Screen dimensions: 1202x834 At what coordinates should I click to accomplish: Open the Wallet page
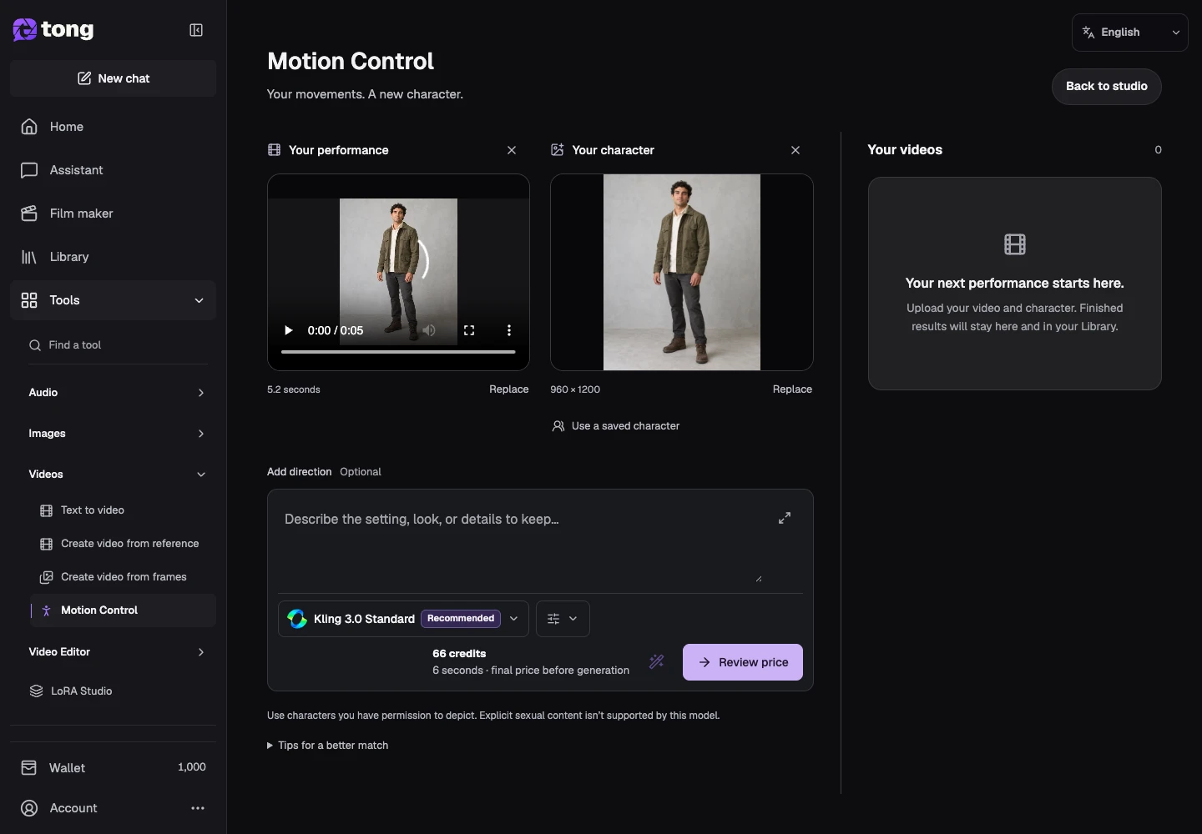pos(114,767)
